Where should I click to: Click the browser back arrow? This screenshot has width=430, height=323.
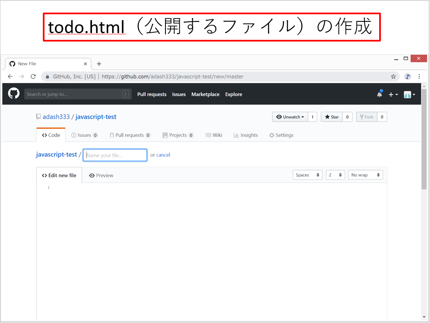pos(10,77)
